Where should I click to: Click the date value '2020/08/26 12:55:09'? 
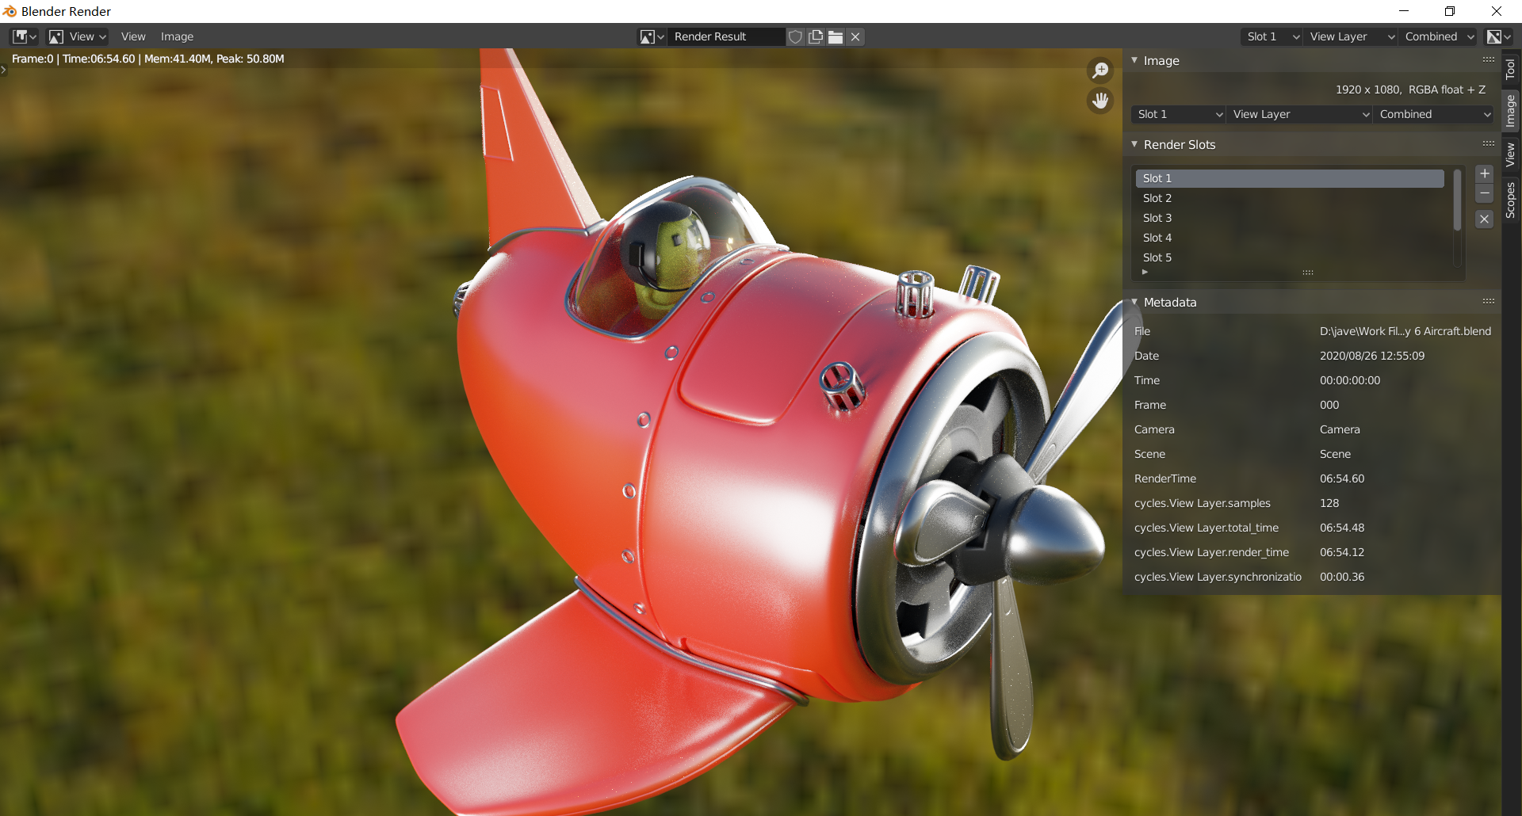click(x=1372, y=356)
